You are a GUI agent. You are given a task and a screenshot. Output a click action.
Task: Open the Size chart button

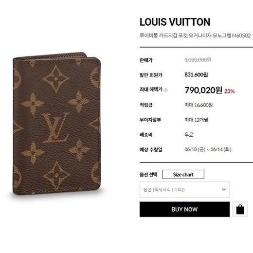[x=183, y=175]
